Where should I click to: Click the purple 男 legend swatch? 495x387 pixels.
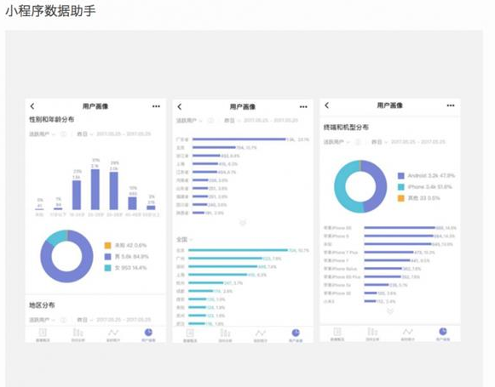click(x=107, y=257)
